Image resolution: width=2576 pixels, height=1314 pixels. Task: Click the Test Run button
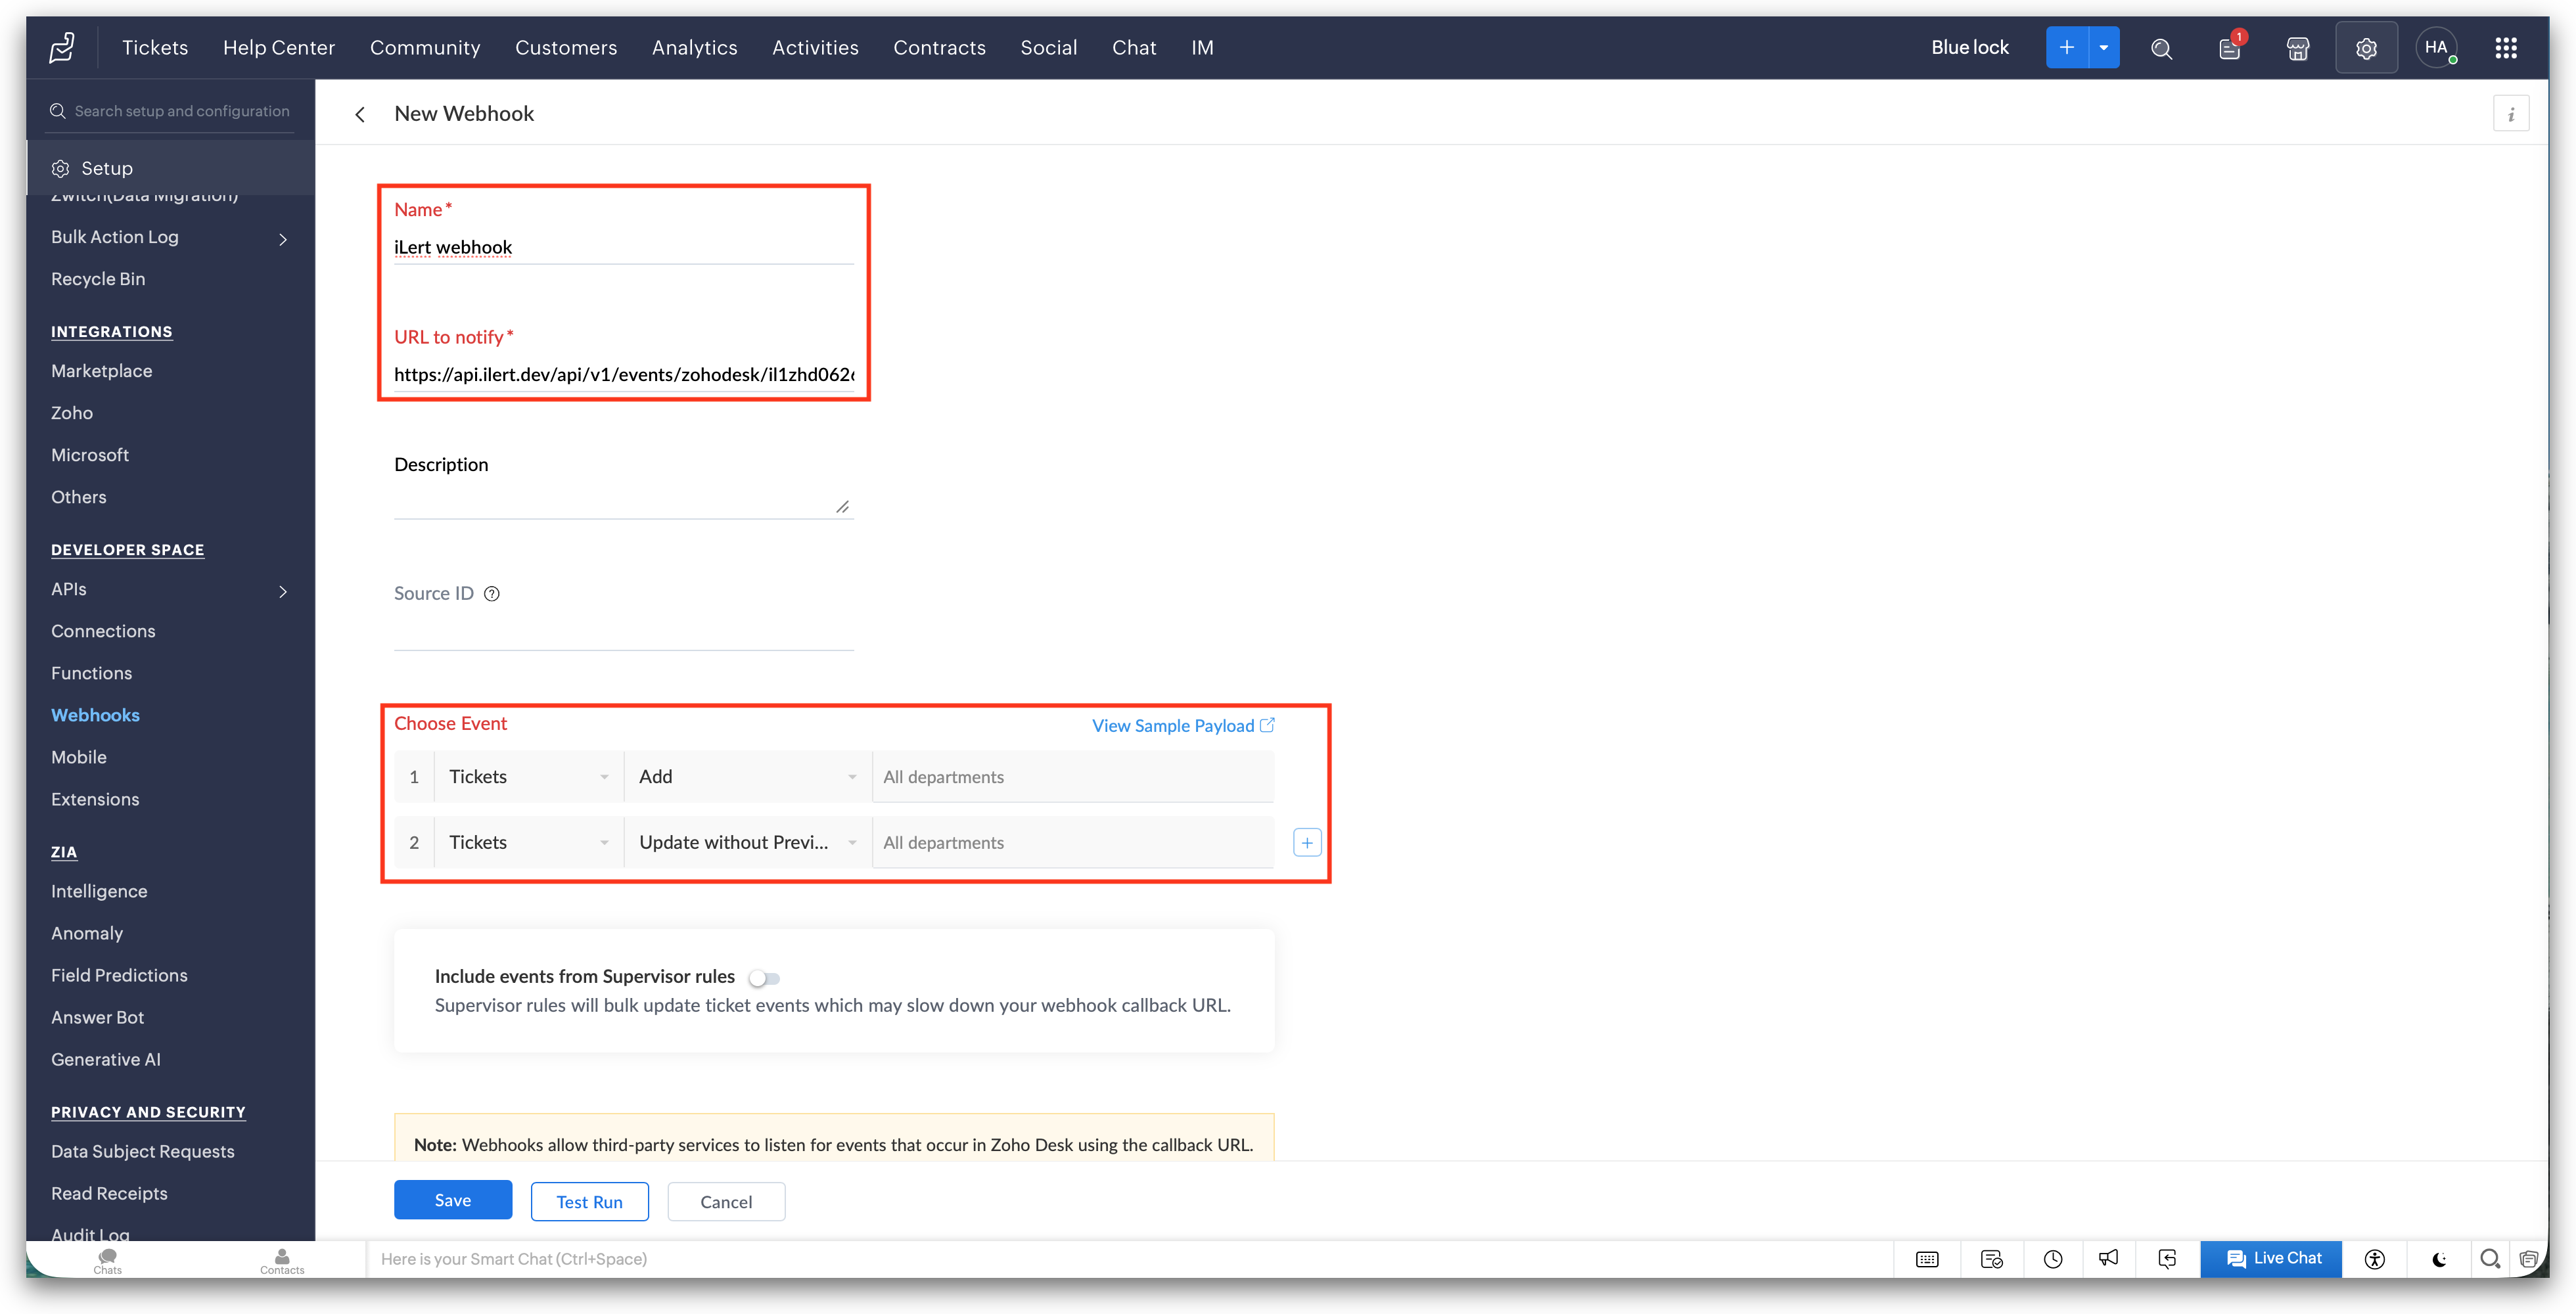tap(589, 1202)
